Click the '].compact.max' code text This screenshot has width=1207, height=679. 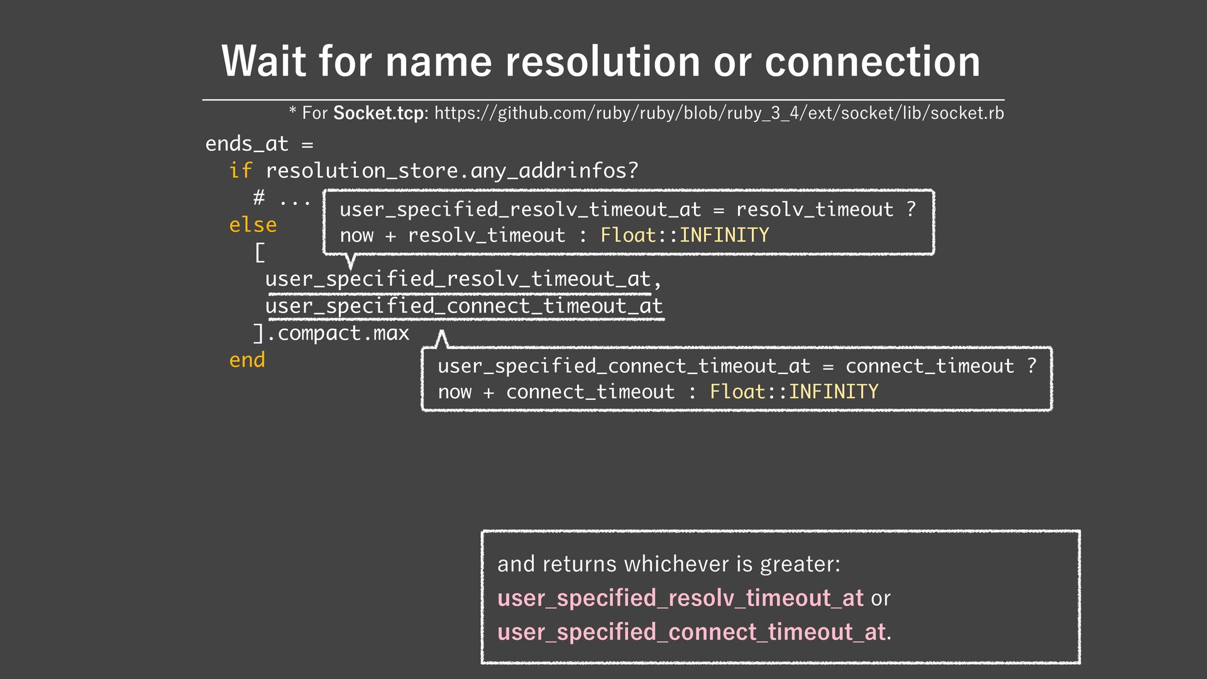click(331, 333)
